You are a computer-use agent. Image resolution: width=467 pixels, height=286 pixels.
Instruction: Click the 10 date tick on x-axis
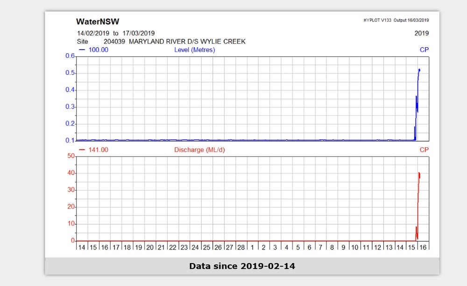pyautogui.click(x=355, y=247)
